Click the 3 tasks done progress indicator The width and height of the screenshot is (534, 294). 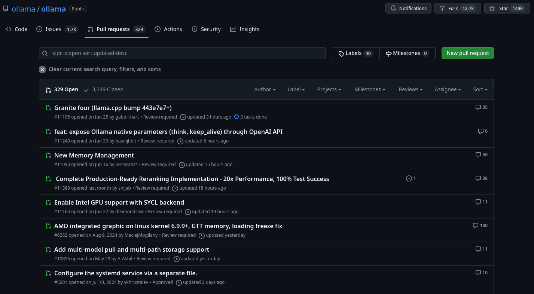coord(250,117)
